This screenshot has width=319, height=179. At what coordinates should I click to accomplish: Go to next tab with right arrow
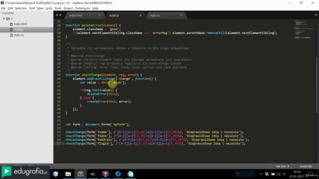(x=60, y=15)
